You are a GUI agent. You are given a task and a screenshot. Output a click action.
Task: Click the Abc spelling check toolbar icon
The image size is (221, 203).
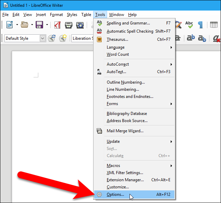pos(189,25)
